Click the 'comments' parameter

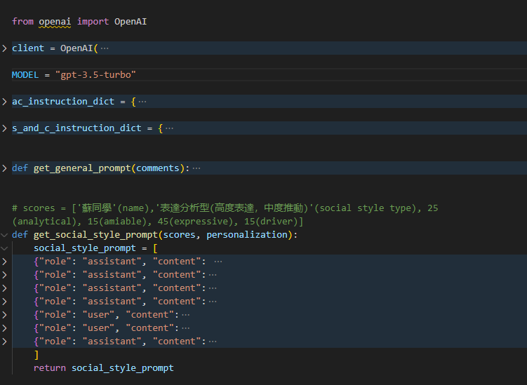pyautogui.click(x=158, y=168)
